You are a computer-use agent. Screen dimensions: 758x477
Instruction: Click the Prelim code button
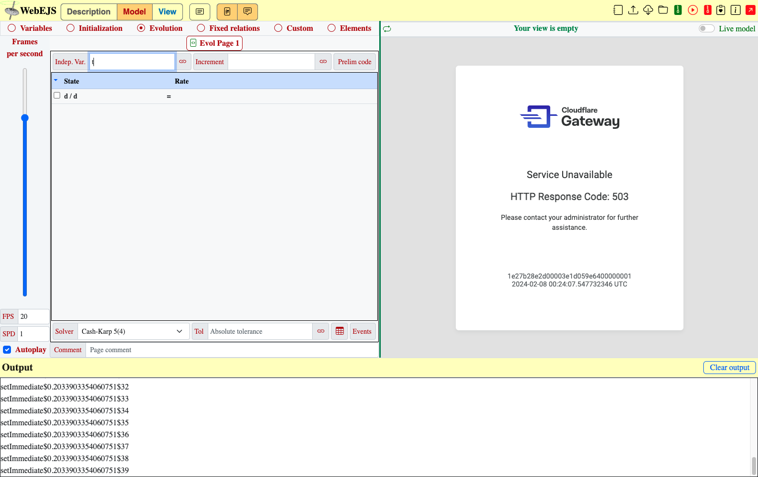[x=355, y=62]
